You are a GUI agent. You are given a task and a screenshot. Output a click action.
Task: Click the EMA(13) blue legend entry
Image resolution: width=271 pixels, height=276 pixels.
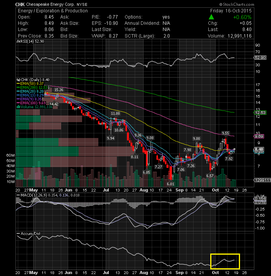30,95
